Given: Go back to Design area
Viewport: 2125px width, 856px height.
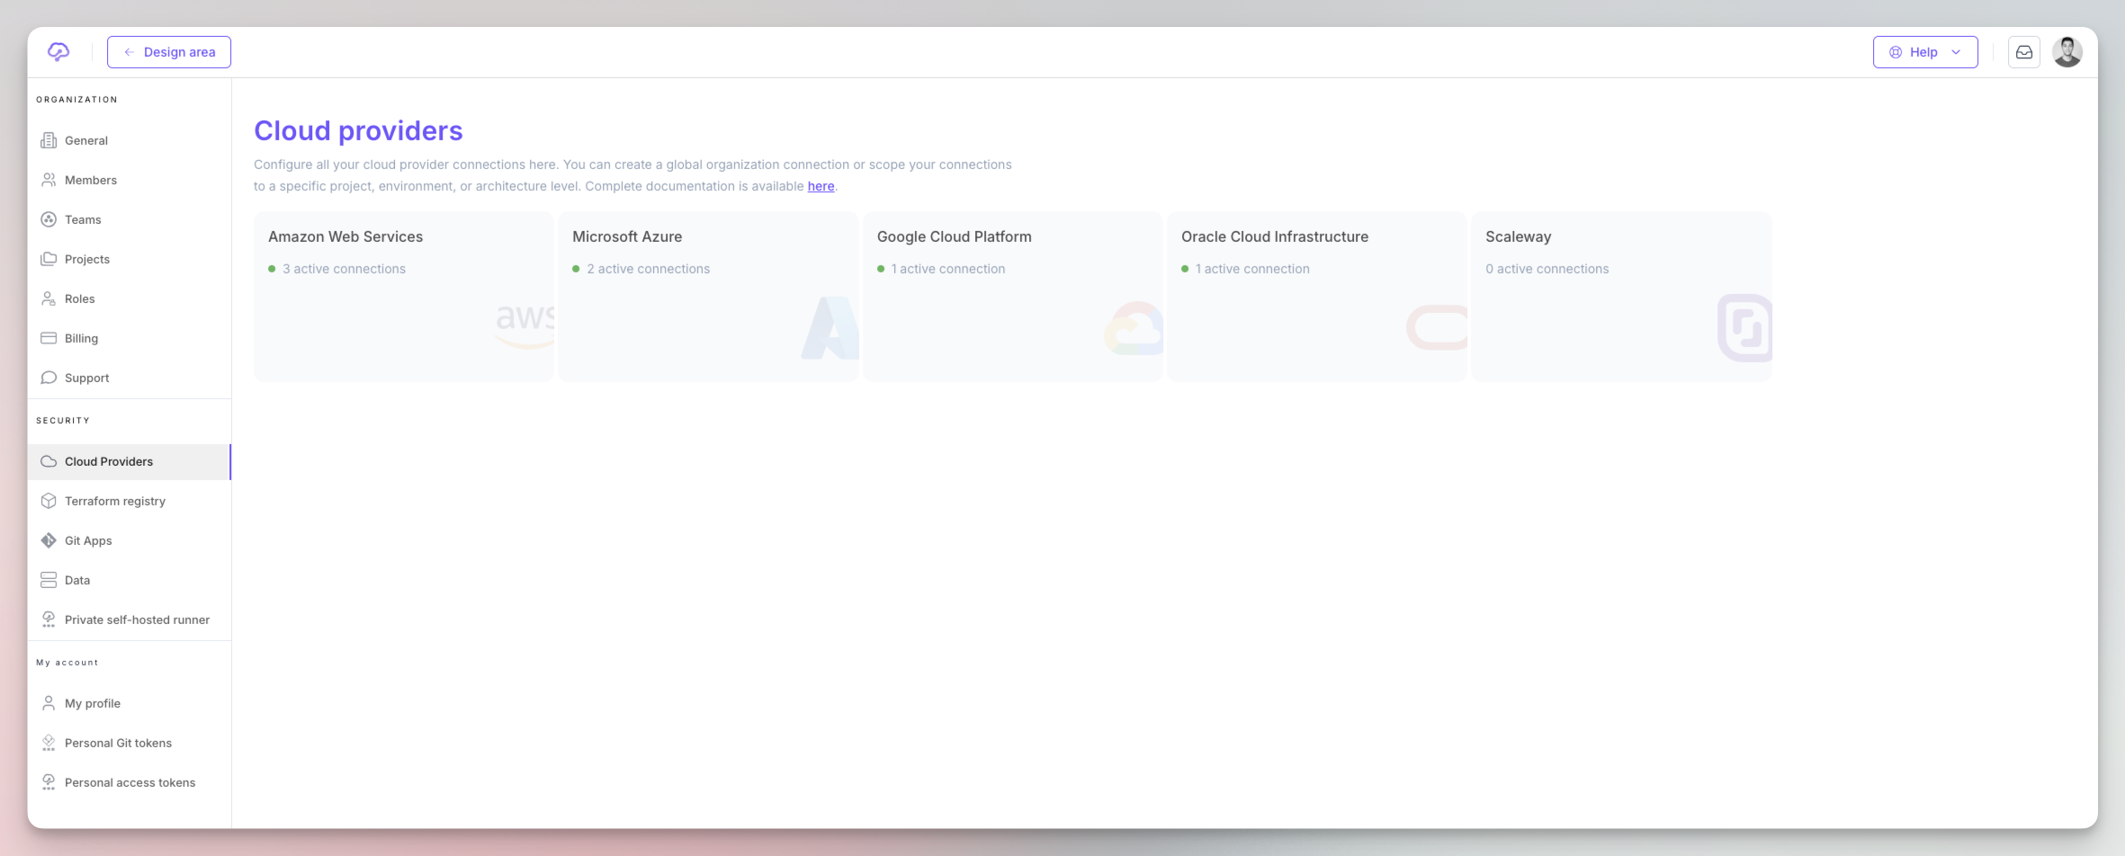Looking at the screenshot, I should 169,52.
